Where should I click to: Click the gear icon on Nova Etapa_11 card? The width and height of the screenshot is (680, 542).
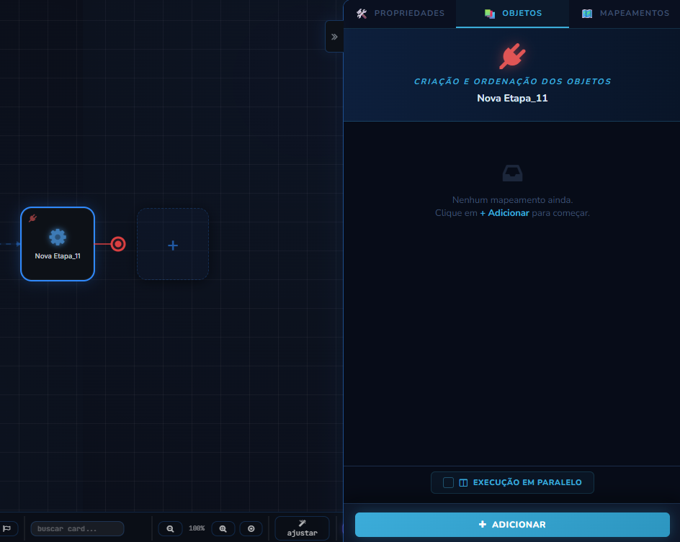[58, 237]
